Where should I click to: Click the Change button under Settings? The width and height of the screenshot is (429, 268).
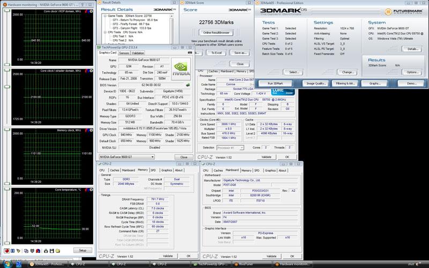point(347,72)
